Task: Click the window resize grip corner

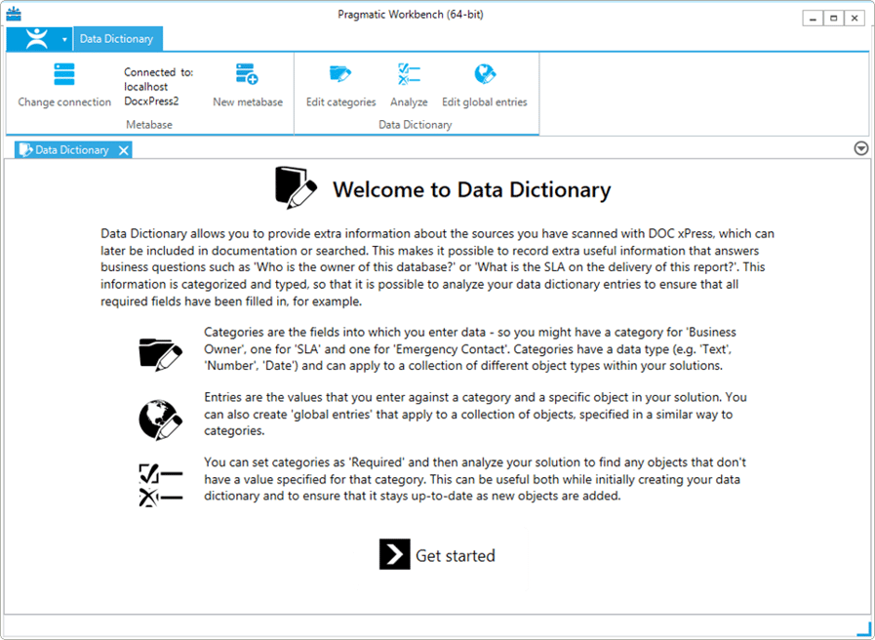Action: pos(863,629)
